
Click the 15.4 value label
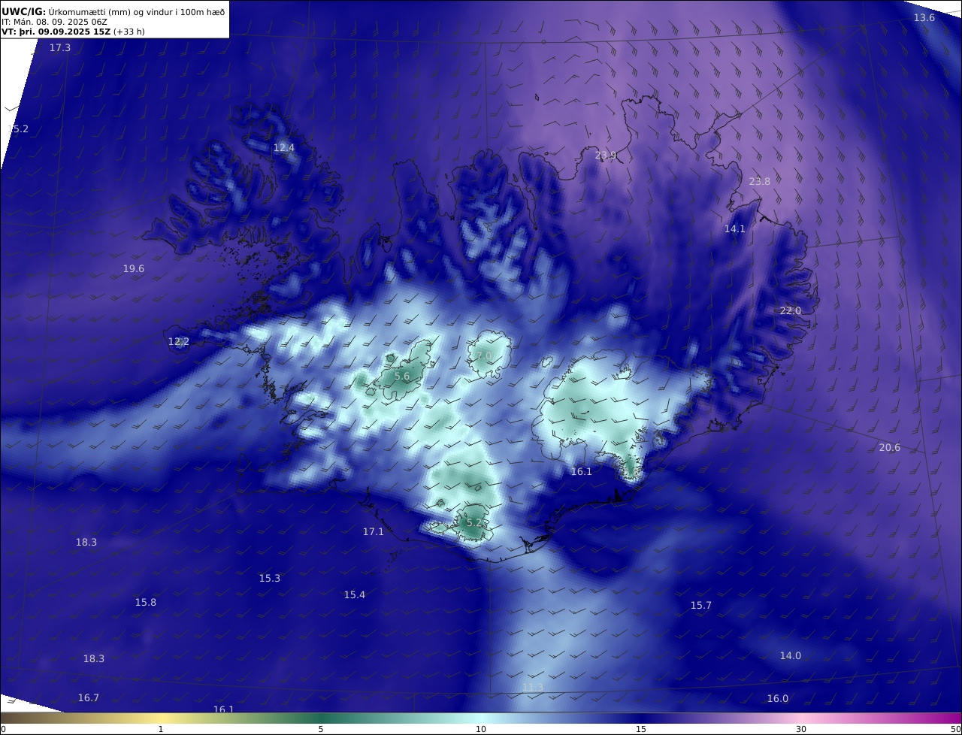click(x=355, y=594)
